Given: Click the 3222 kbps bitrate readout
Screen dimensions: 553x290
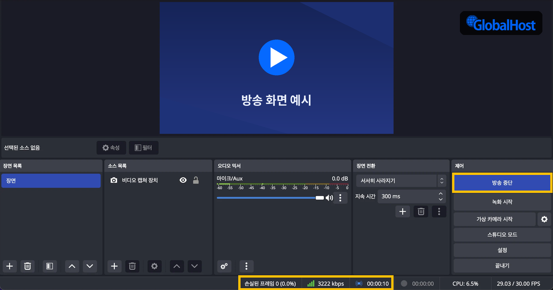Looking at the screenshot, I should click(x=331, y=284).
